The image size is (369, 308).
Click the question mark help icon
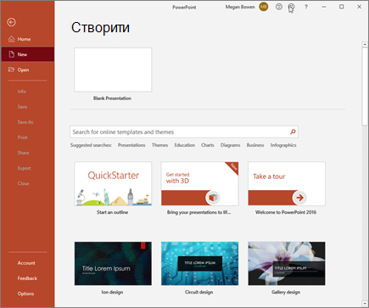coord(306,7)
